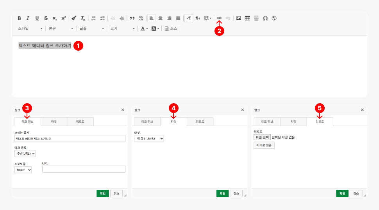This screenshot has width=379, height=210.
Task: Open the 스타일 dropdown
Action: (30, 28)
